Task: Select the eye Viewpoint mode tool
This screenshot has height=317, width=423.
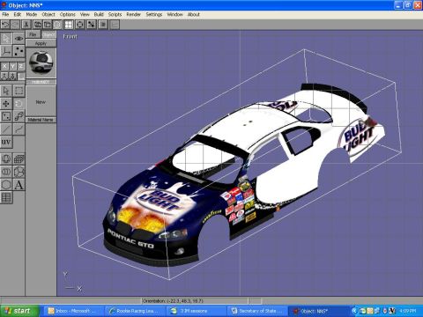Action: point(19,39)
